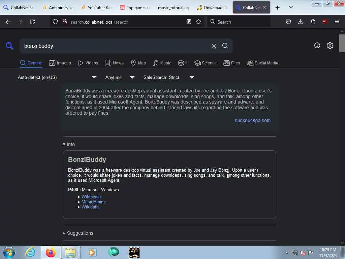Open the Anytime time range dropdown
The width and height of the screenshot is (345, 259).
[120, 77]
